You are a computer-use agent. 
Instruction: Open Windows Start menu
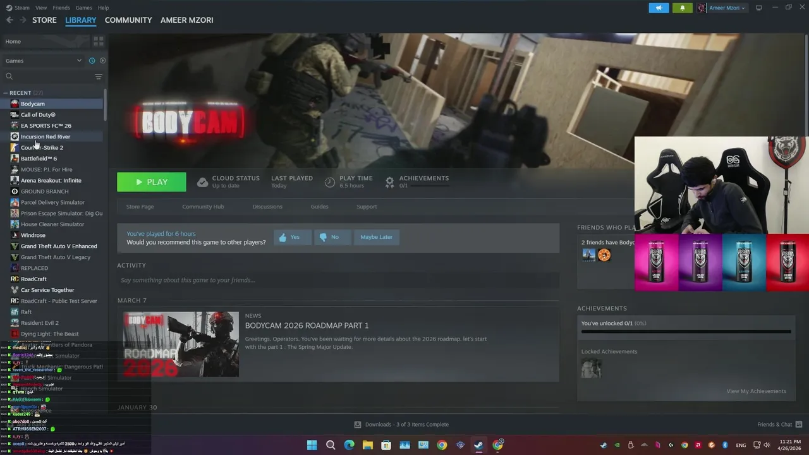312,445
